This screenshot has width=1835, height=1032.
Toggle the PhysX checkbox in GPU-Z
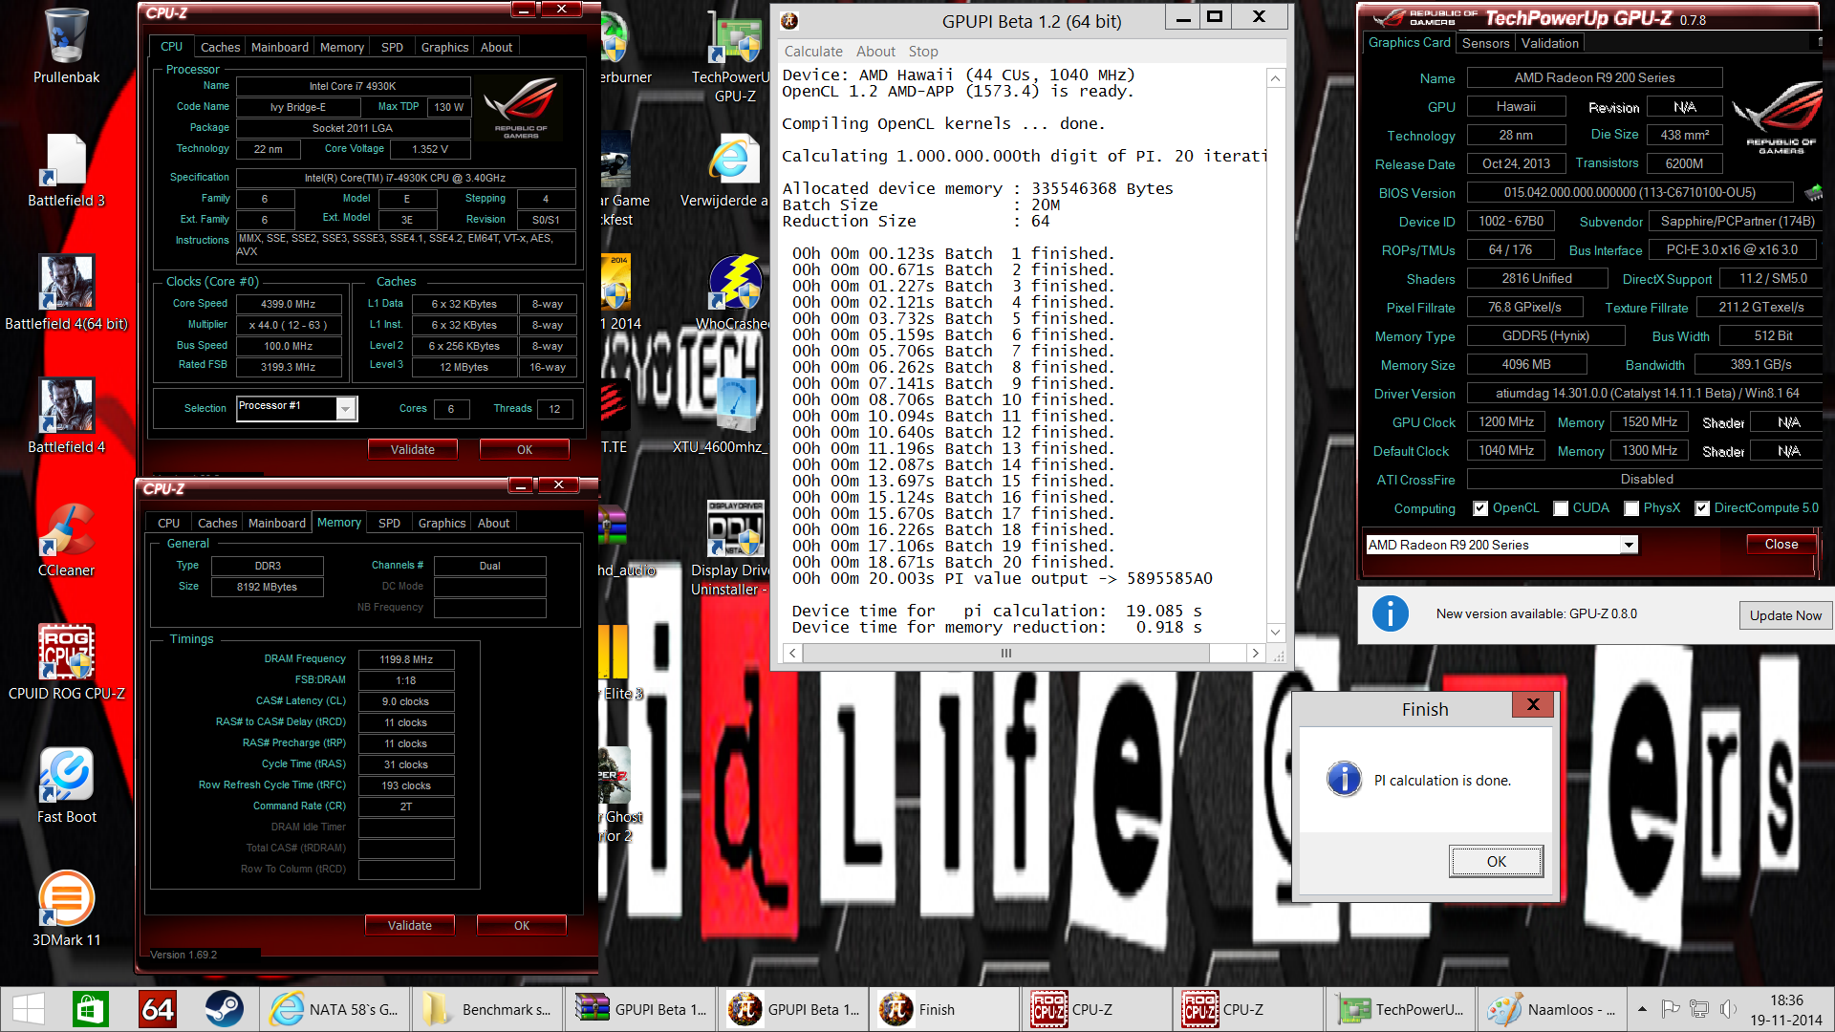(1631, 508)
